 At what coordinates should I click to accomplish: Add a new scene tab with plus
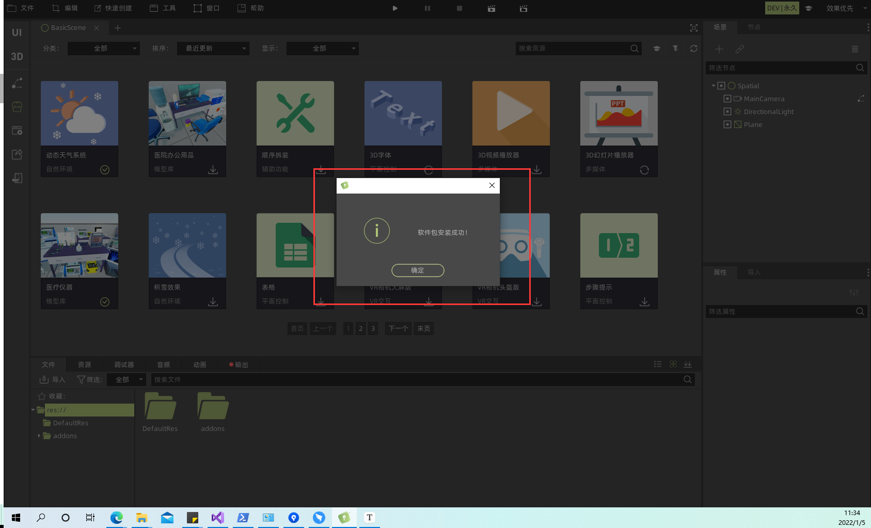118,28
